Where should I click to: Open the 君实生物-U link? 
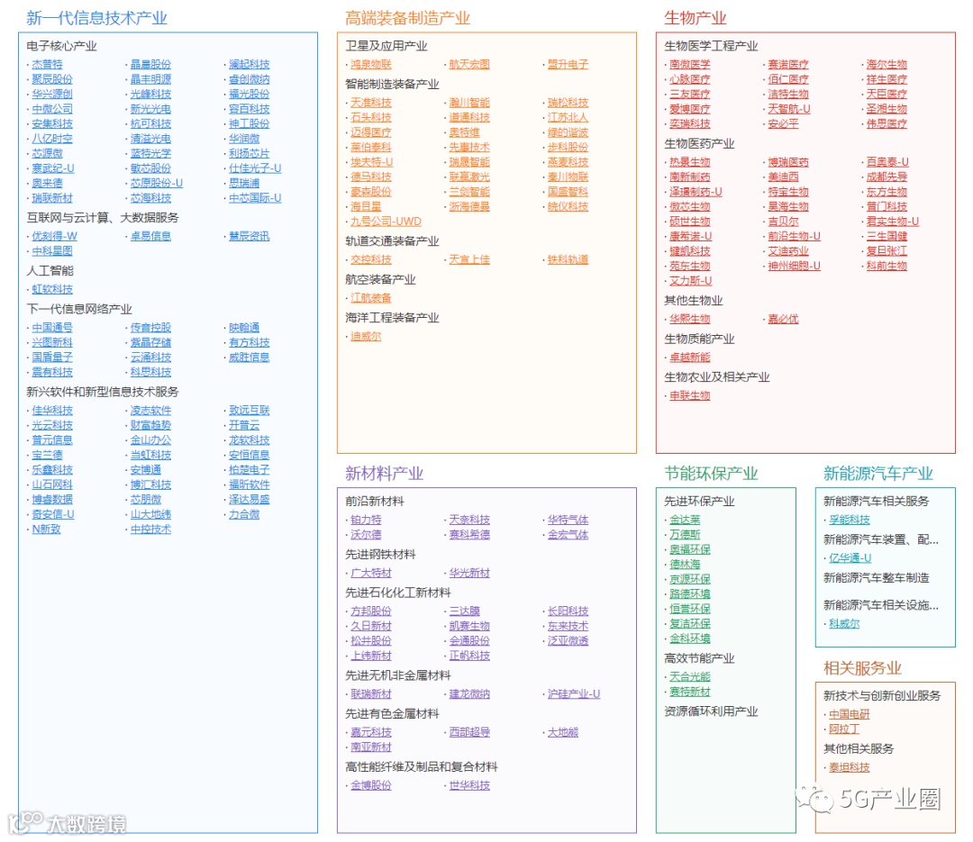(x=893, y=222)
